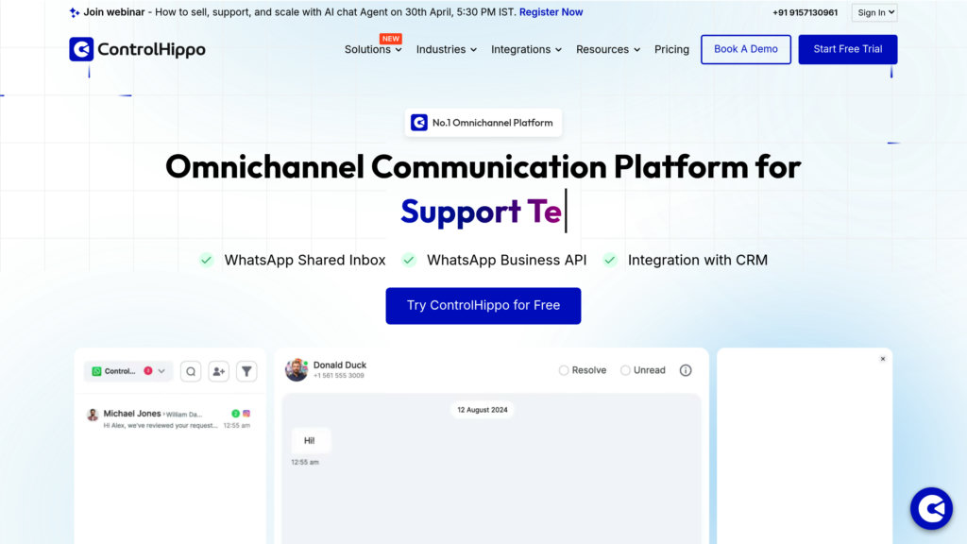
Task: Click the search icon in inbox panel
Action: (x=191, y=371)
